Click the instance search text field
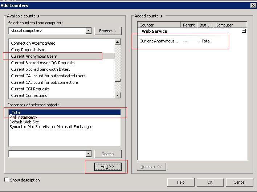257x192 pixels. pos(47,154)
